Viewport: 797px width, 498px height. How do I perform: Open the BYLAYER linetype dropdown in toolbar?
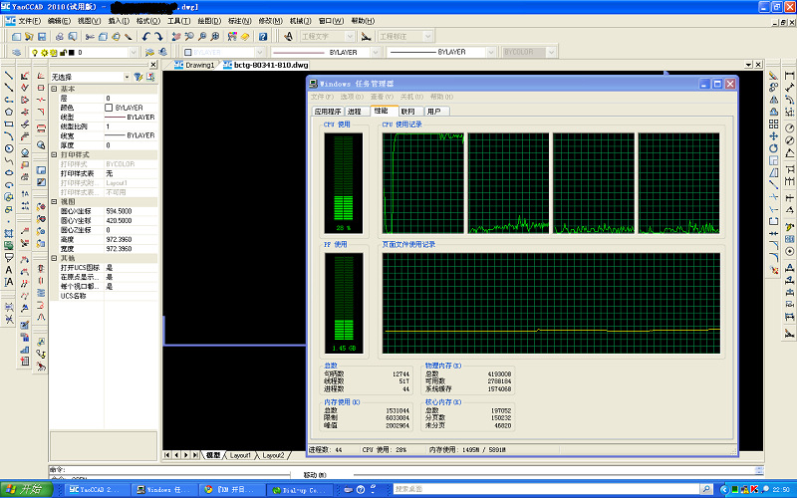pos(376,53)
